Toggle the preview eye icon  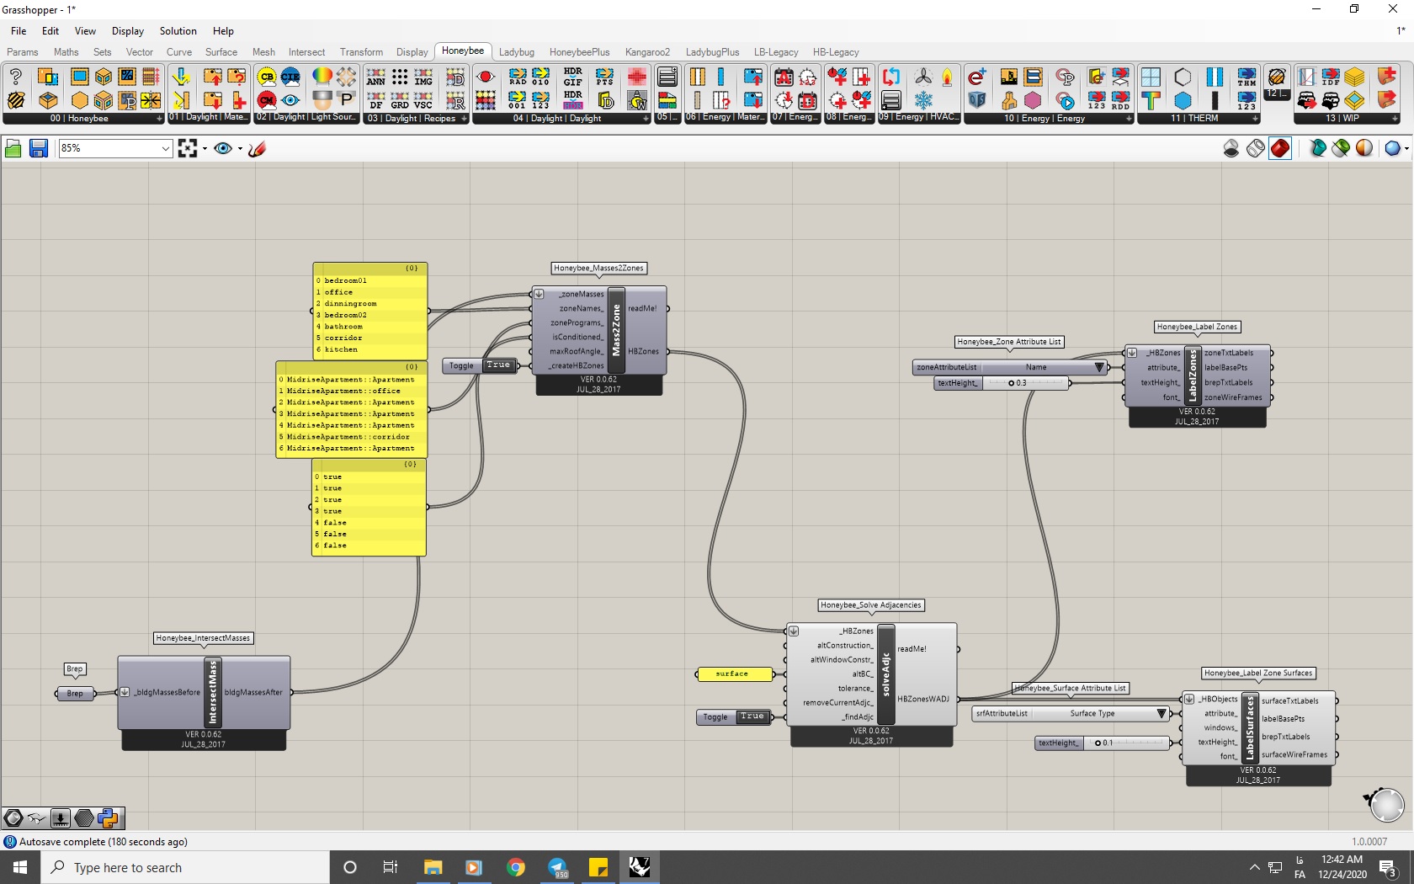coord(223,148)
